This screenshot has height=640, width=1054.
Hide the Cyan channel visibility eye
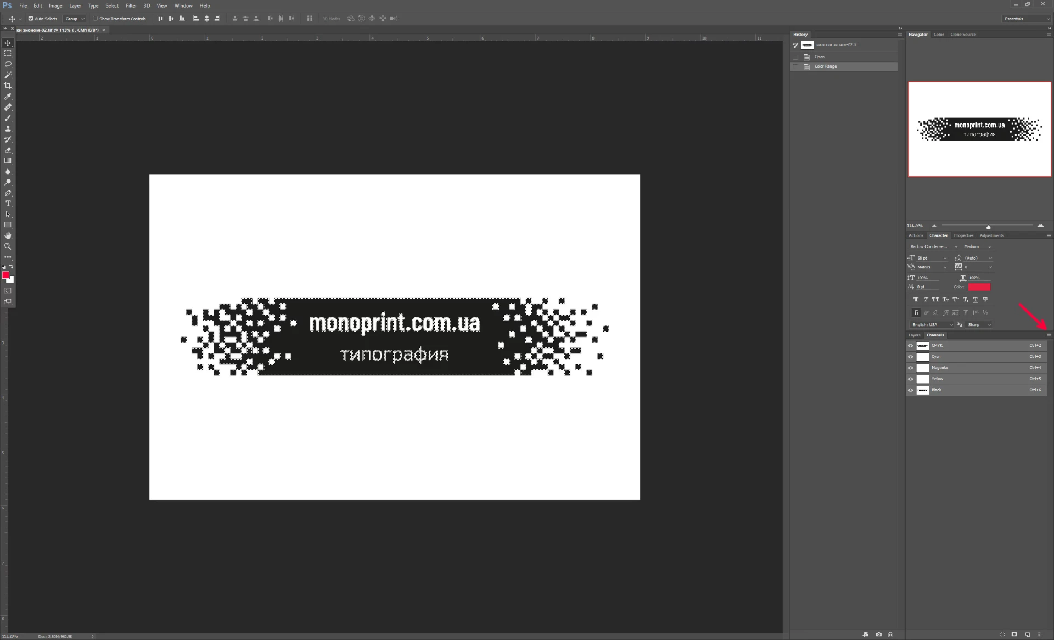911,357
